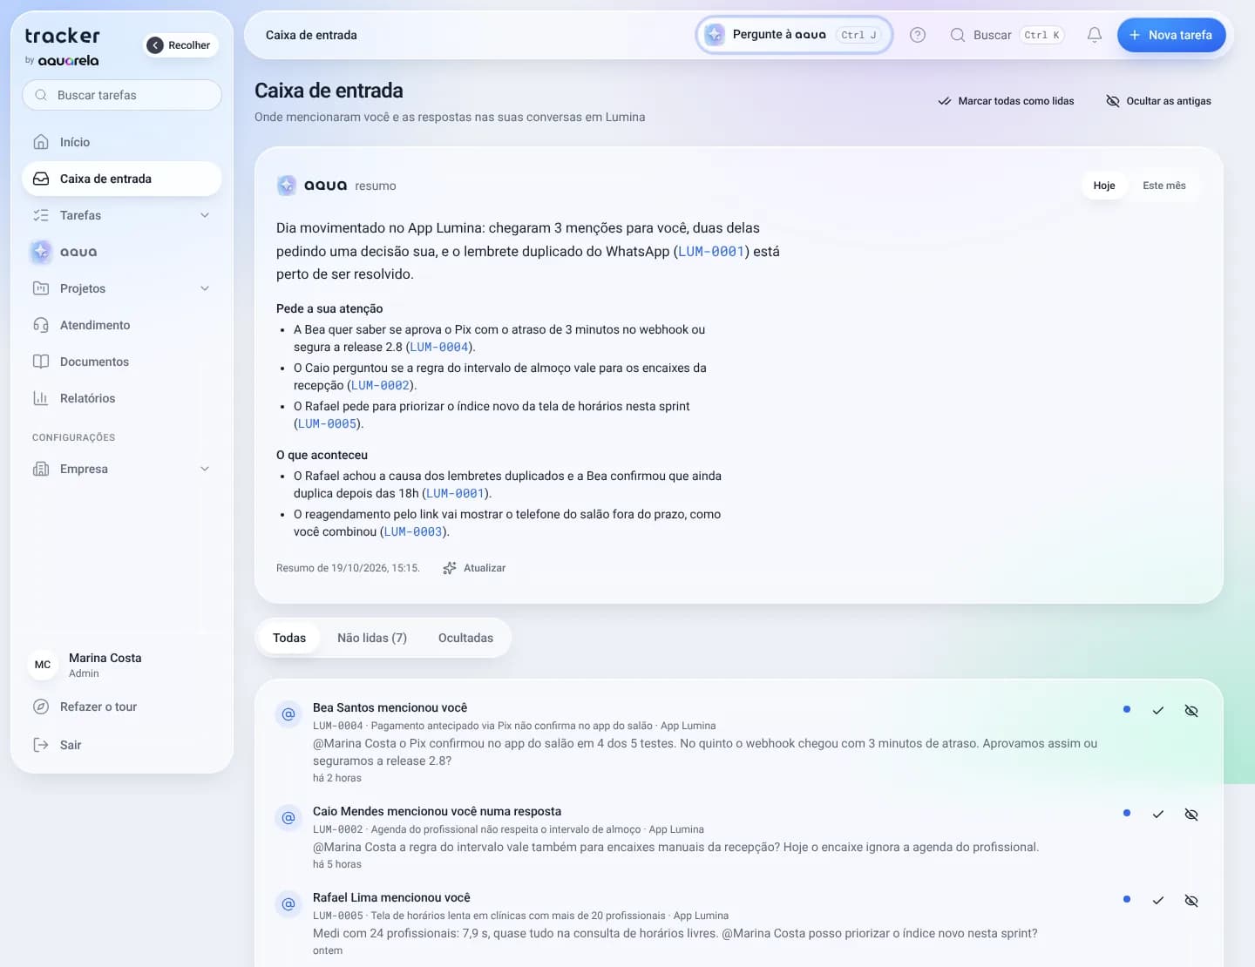Switch summary to Hoje
Screen dimensions: 1255x967
(x=1104, y=186)
